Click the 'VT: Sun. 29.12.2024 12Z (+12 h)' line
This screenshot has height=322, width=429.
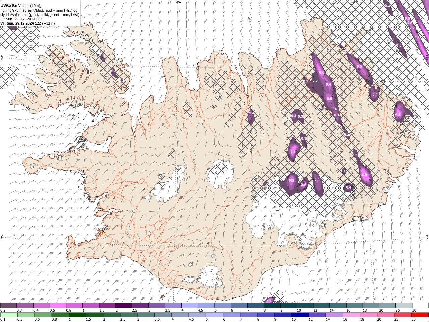27,23
